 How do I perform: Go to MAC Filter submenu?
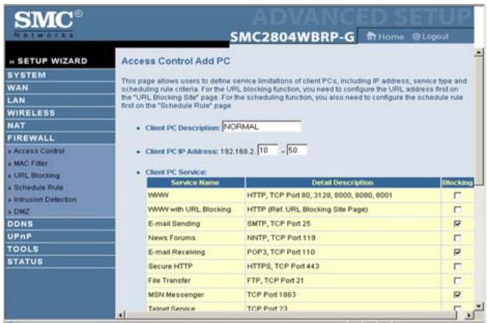[30, 163]
